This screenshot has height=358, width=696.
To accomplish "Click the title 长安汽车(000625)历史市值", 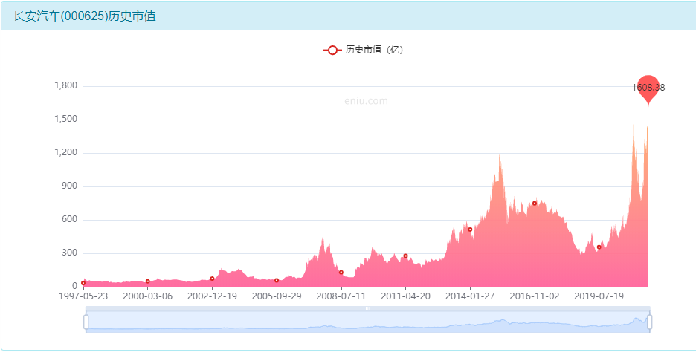I will coord(84,17).
